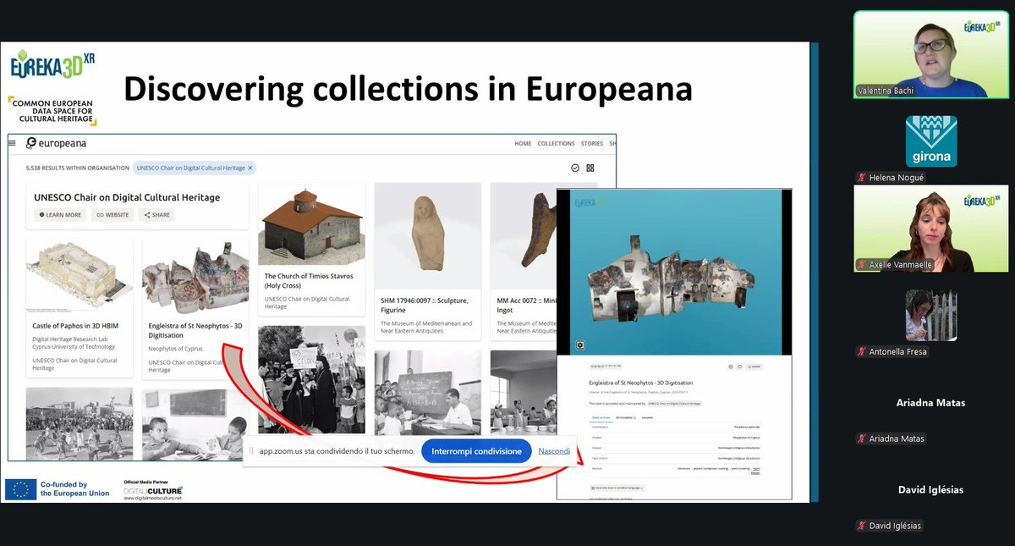Open the Sculpture Figurine thumbnail

pos(427,235)
